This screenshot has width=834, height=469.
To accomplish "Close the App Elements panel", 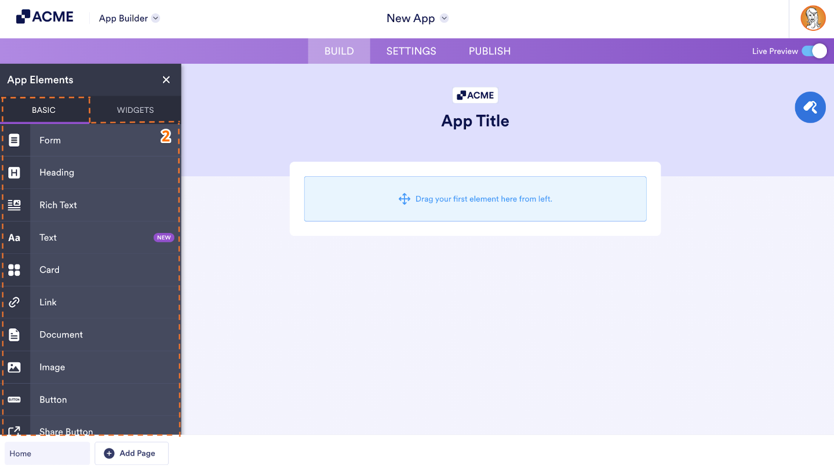I will click(166, 79).
